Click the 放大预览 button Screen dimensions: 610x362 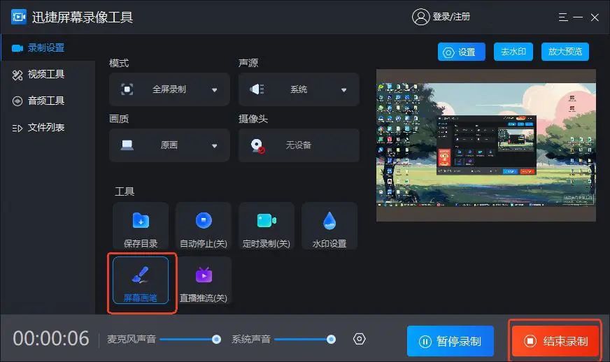565,52
